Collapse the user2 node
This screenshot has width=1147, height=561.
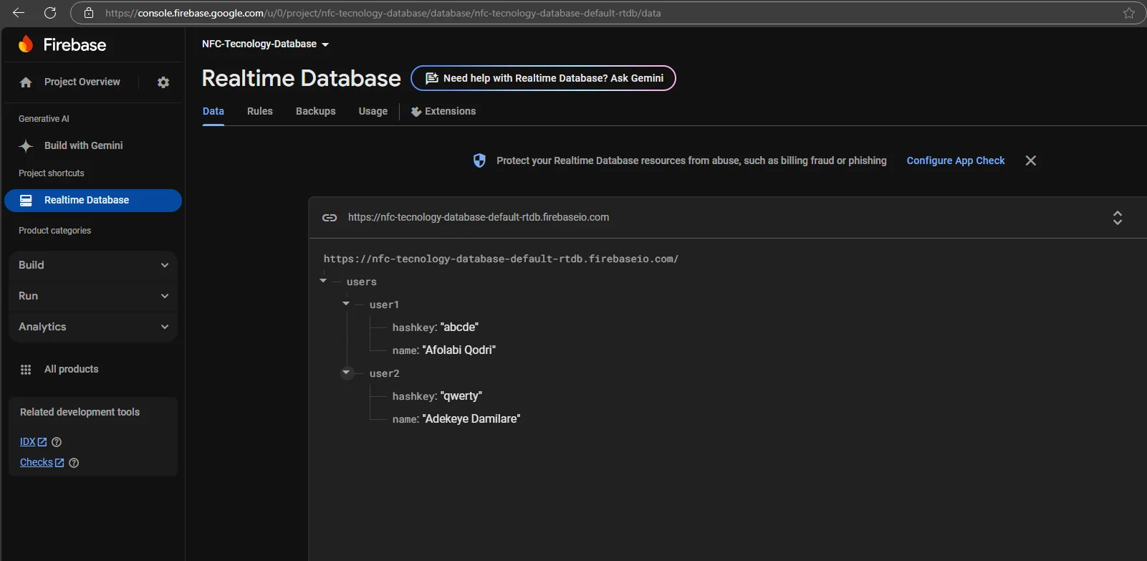[x=347, y=373]
